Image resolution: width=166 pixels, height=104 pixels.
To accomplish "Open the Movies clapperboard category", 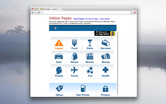I will [90, 58].
